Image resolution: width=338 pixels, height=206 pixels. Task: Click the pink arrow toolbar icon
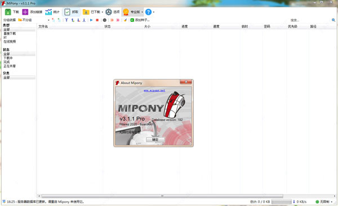pyautogui.click(x=118, y=20)
